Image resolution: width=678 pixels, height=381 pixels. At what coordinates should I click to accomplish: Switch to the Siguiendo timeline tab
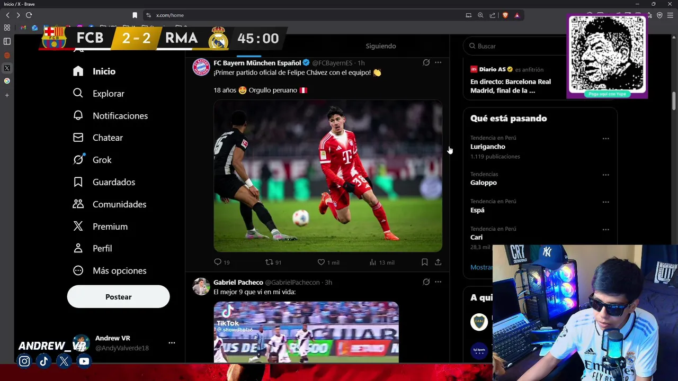coord(381,46)
